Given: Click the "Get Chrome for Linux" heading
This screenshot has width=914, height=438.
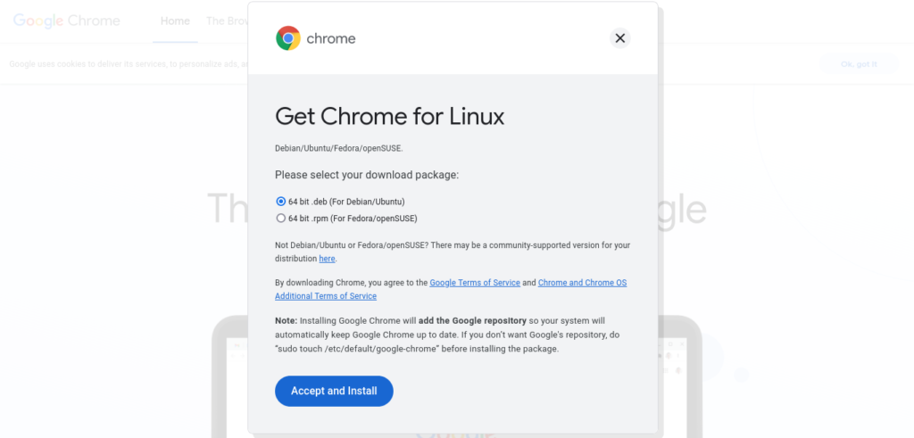Looking at the screenshot, I should (x=389, y=117).
